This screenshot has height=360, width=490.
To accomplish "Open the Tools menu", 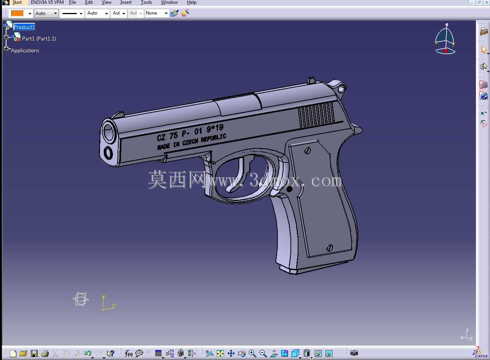I will point(146,3).
